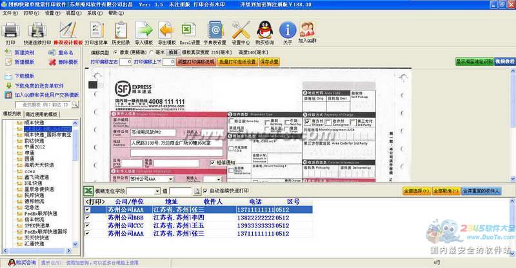
Task: Open 字典表设置 address book icon
Action: pos(215,30)
